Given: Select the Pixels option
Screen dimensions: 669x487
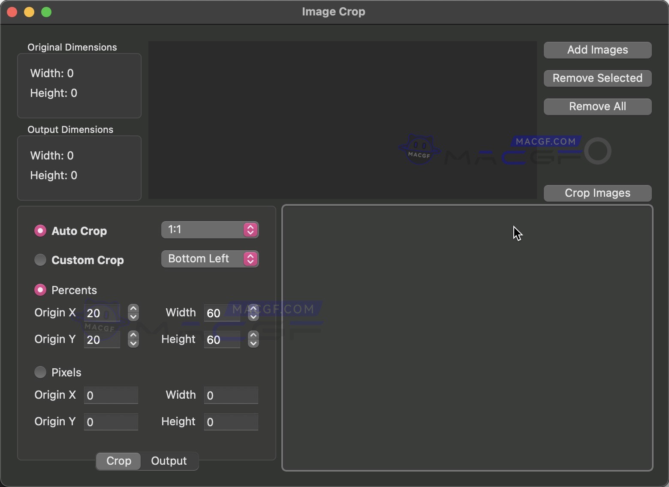Looking at the screenshot, I should pos(40,372).
